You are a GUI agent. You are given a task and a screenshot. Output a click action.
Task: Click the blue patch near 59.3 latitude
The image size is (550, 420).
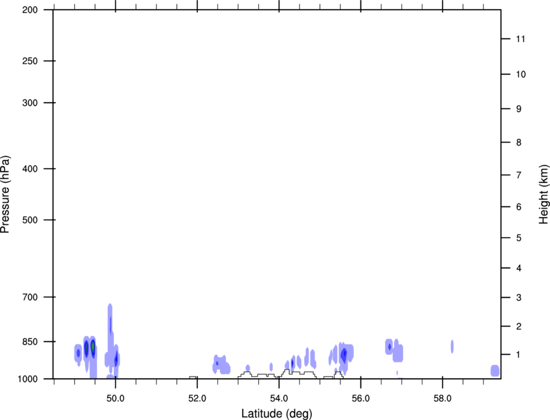[x=495, y=371]
